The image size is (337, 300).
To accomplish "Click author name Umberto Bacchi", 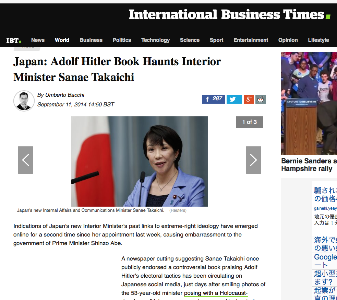I will click(x=65, y=95).
